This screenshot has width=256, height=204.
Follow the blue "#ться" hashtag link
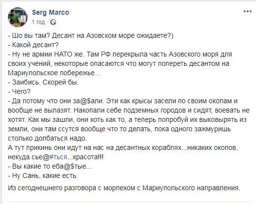coord(58,157)
